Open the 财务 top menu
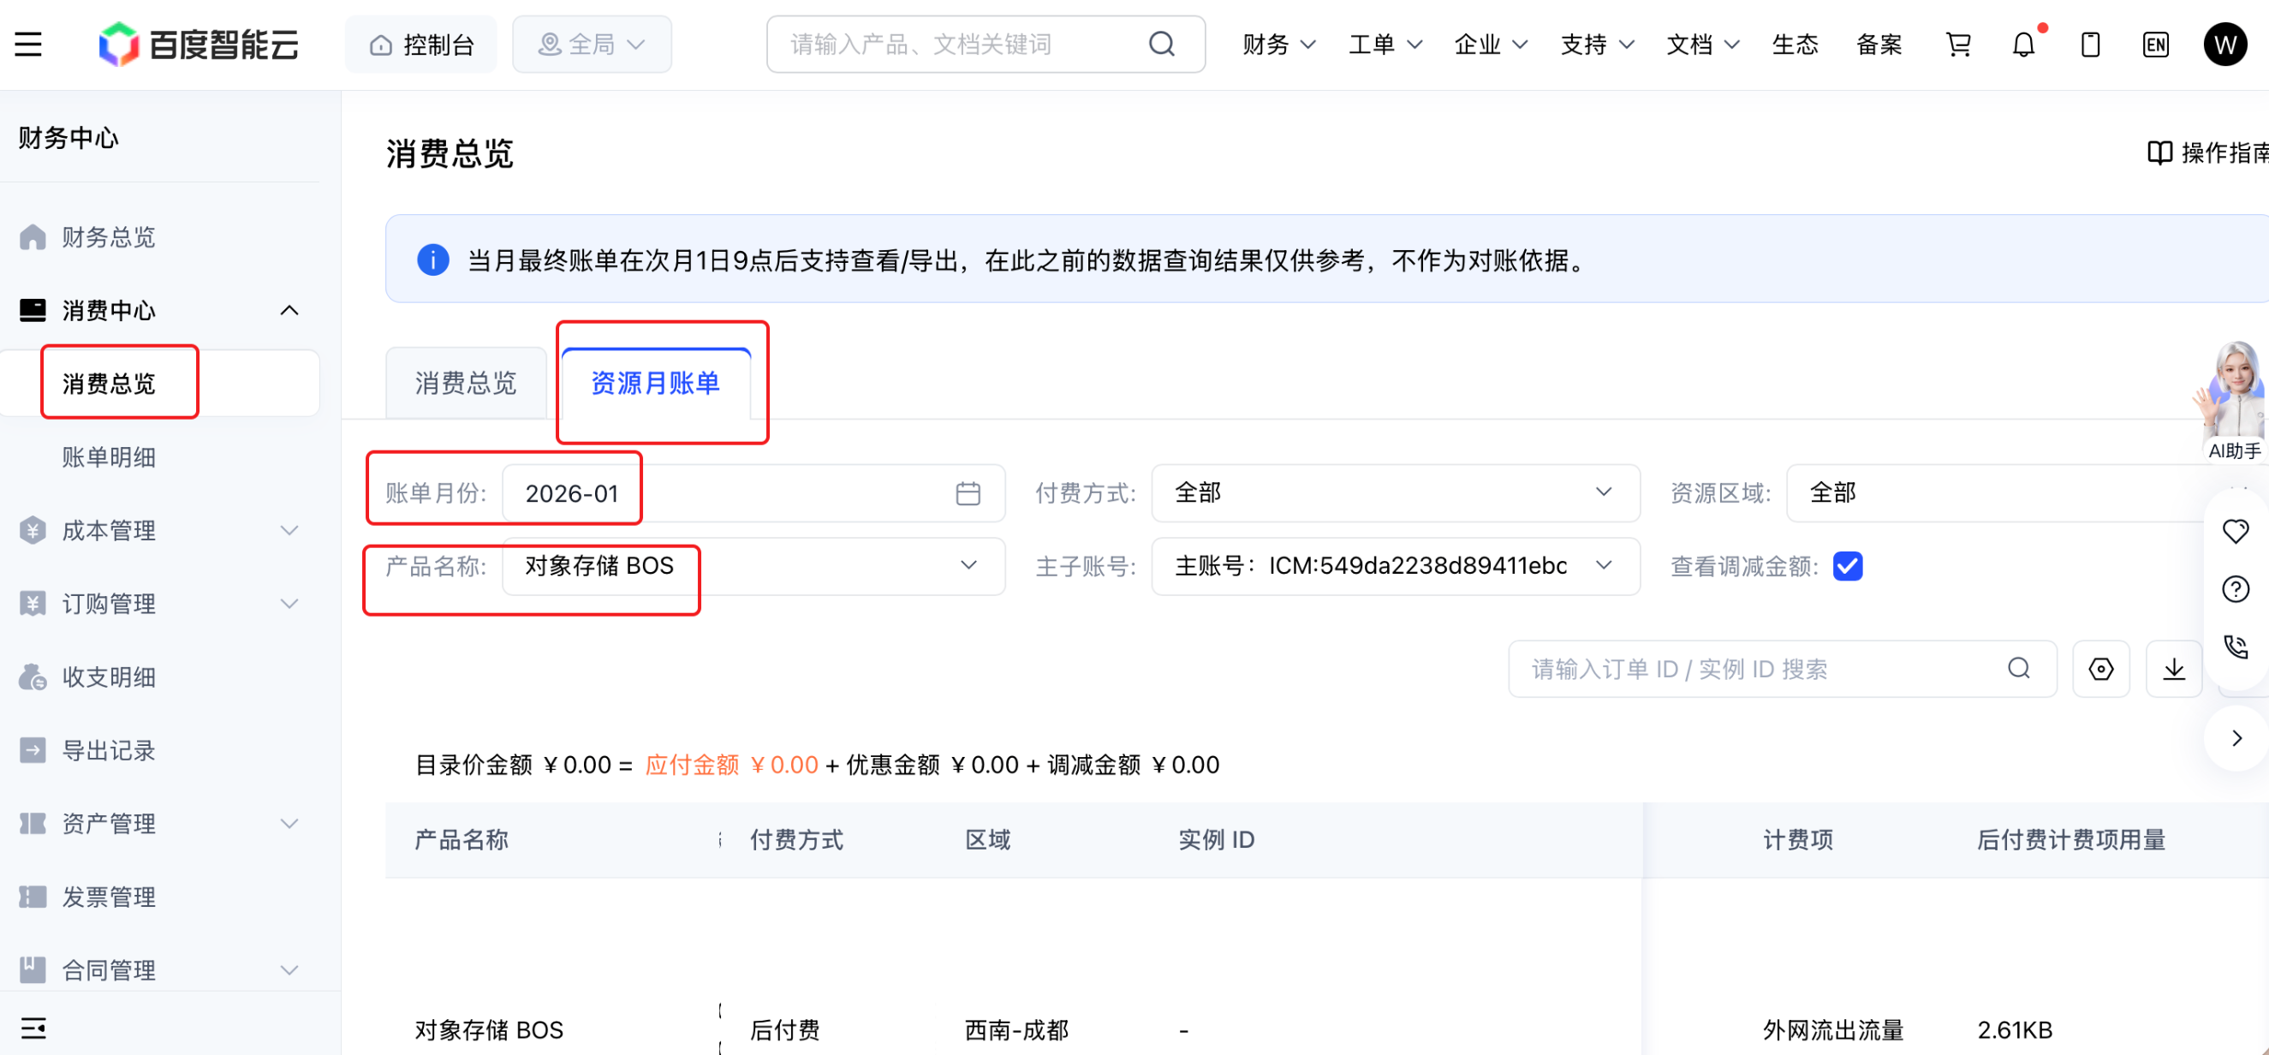This screenshot has width=2269, height=1055. [1279, 44]
